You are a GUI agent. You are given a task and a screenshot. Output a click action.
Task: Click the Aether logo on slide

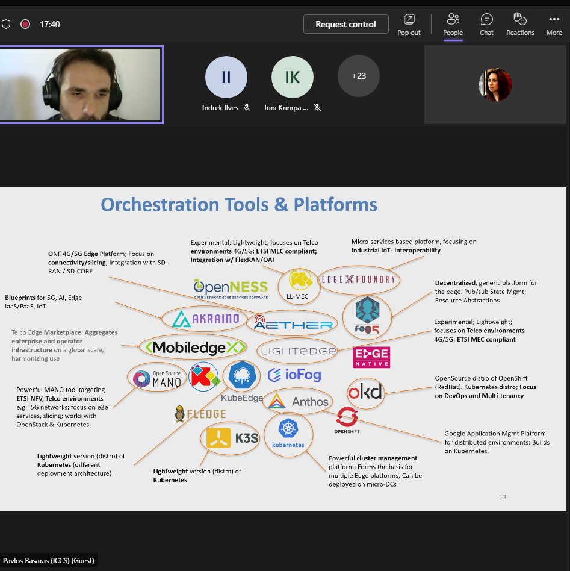coord(293,323)
